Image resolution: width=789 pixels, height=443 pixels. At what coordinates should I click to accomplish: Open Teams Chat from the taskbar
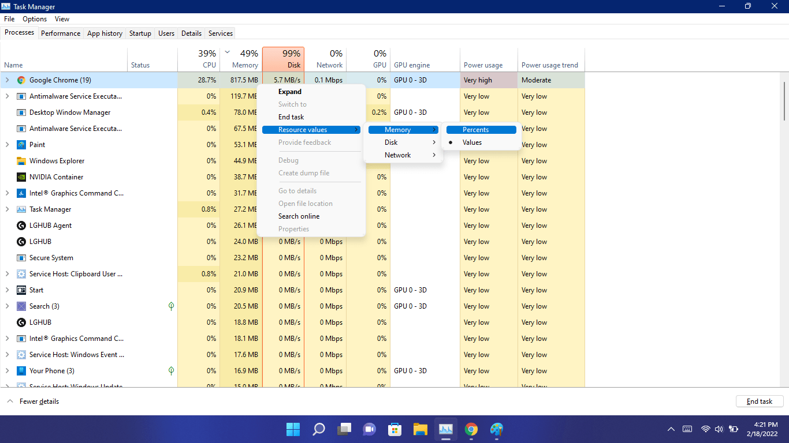pyautogui.click(x=370, y=429)
